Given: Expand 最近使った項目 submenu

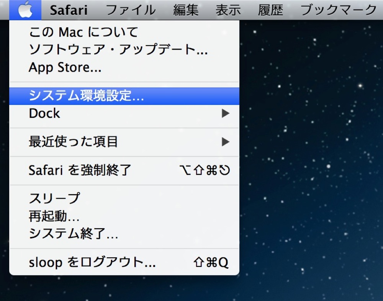Looking at the screenshot, I should point(124,142).
